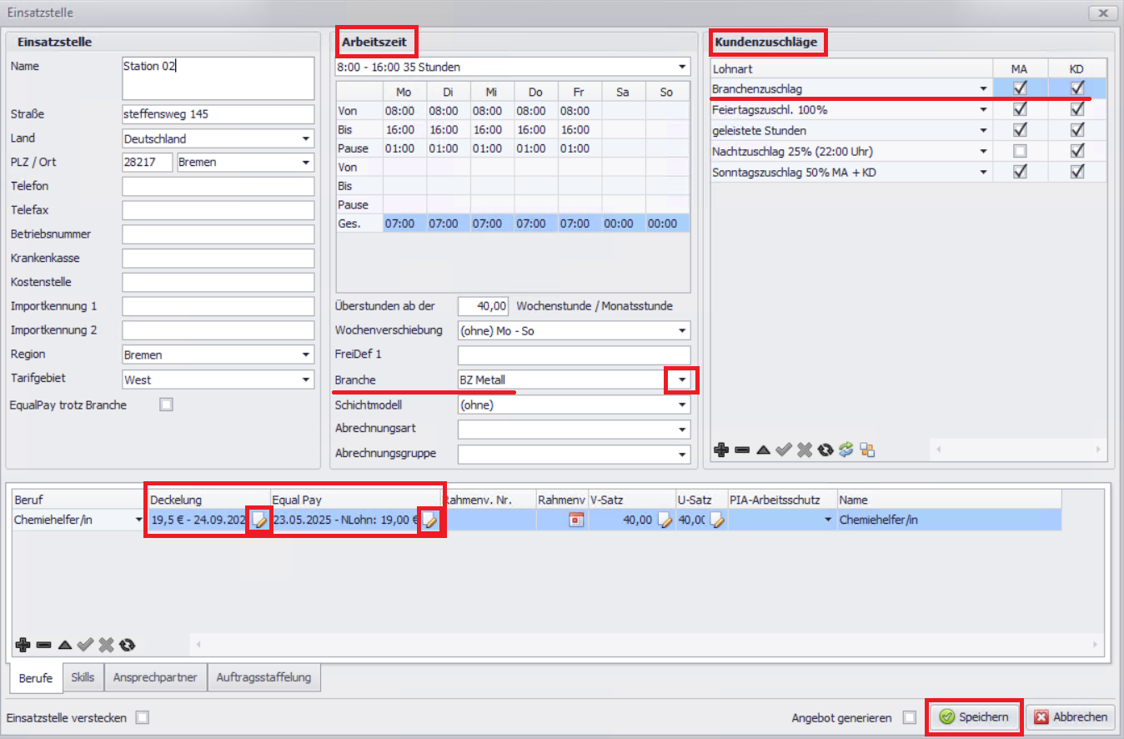Click the add (plus) icon under Kundenzuschläge
Image resolution: width=1124 pixels, height=739 pixels.
(x=722, y=450)
